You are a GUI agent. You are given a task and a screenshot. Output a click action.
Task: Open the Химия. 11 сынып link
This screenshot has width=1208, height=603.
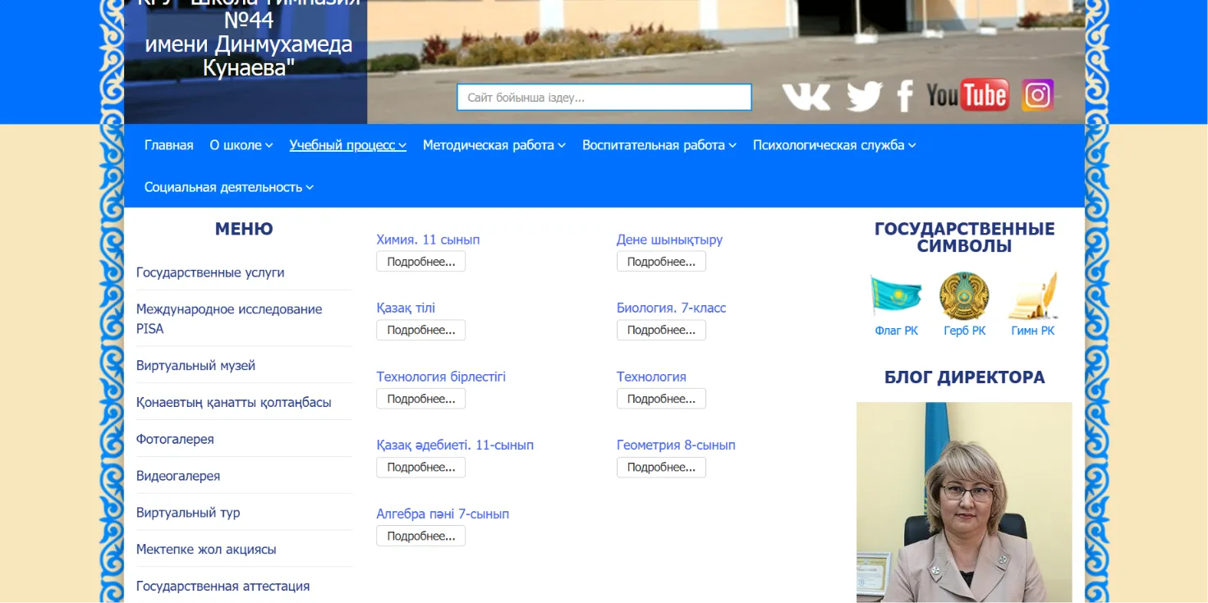(x=428, y=240)
